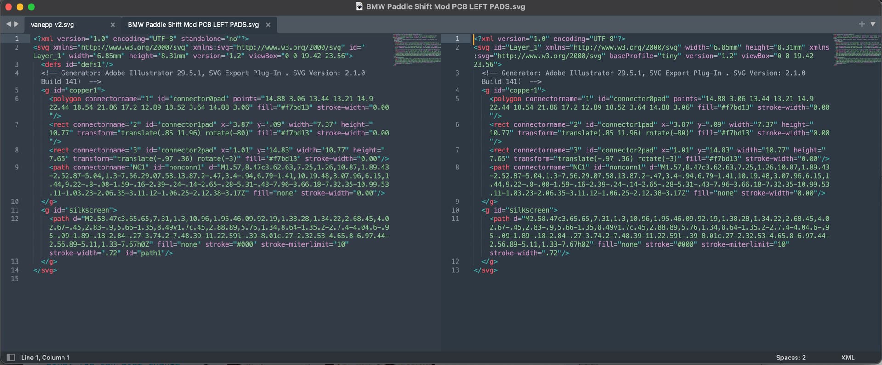Click the closing </svg> tag in the BMW pane
This screenshot has height=365, width=882.
tap(486, 270)
